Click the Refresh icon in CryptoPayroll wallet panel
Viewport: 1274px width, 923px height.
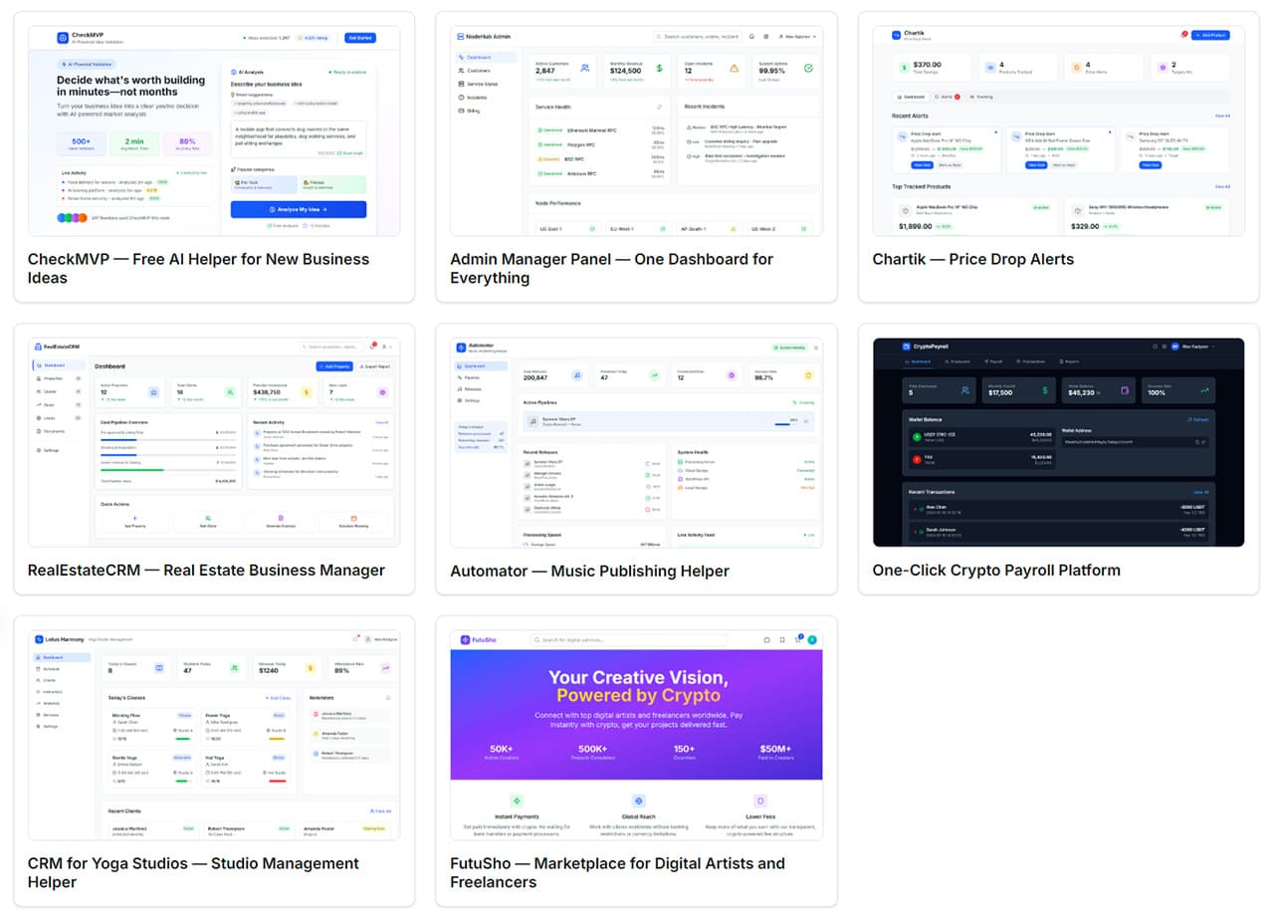tap(1197, 419)
